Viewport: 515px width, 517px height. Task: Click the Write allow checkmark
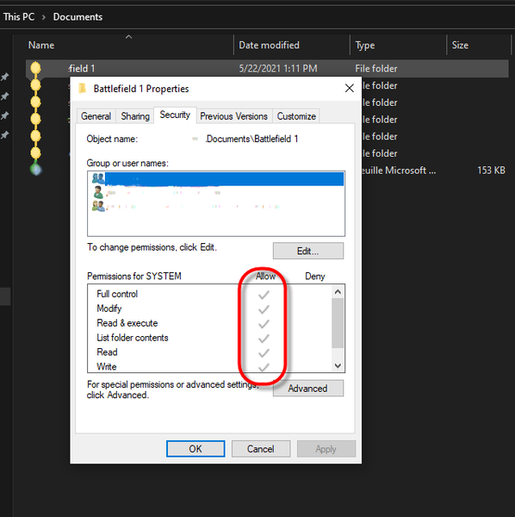click(264, 367)
